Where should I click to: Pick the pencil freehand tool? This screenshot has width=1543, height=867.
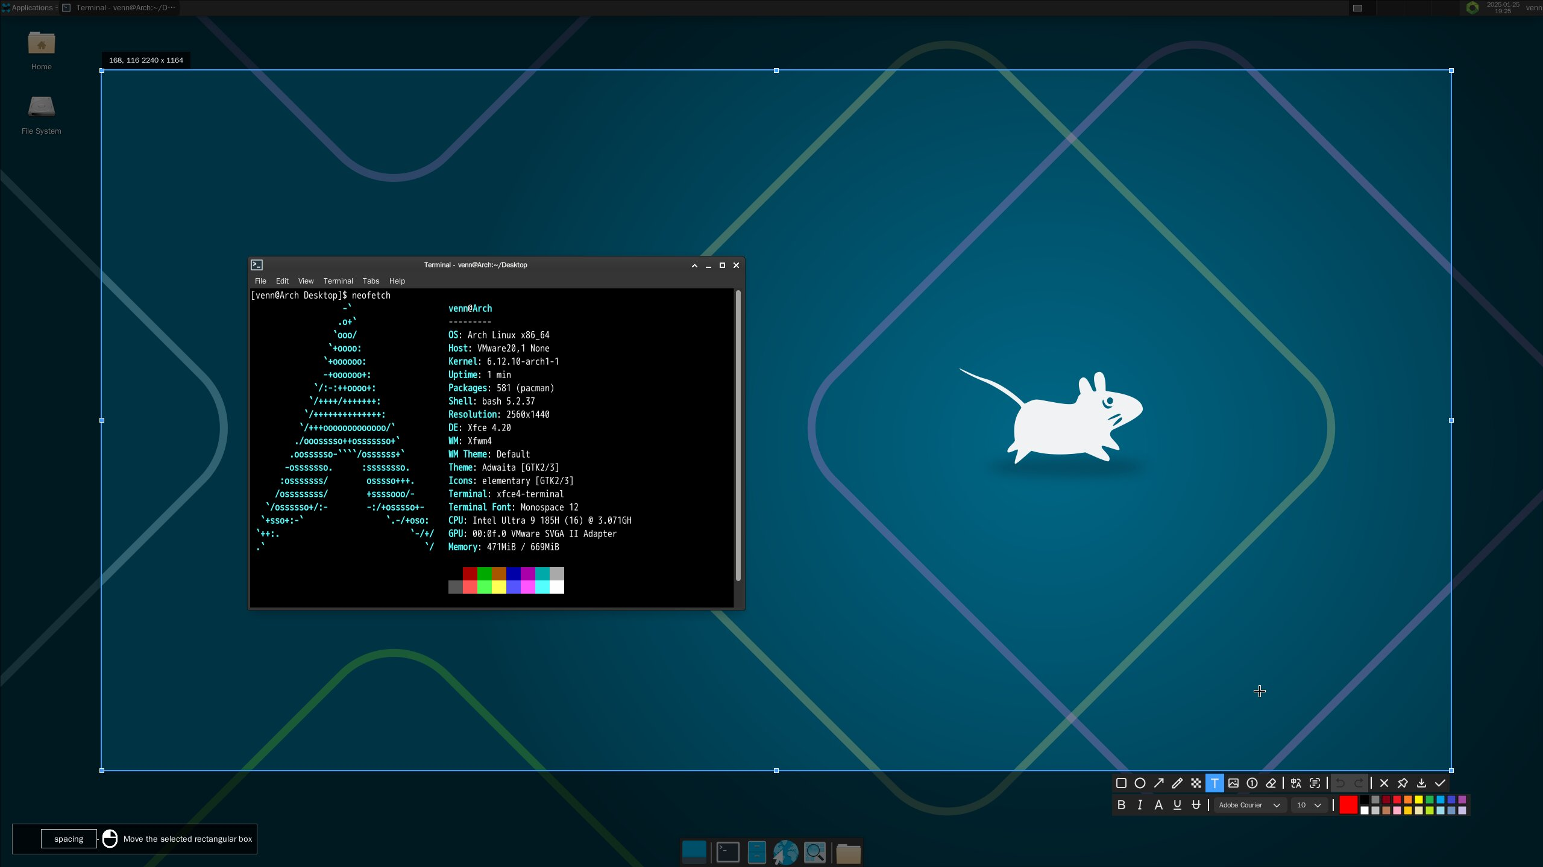[1177, 783]
